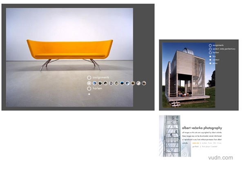Click the albert večerka photography title
Screen dimensions: 245x175
(202, 128)
